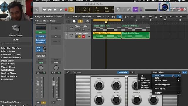Viewport: 188px width, 106px height.
Task: Toggle the global solo S button
Action: [x=80, y=21]
